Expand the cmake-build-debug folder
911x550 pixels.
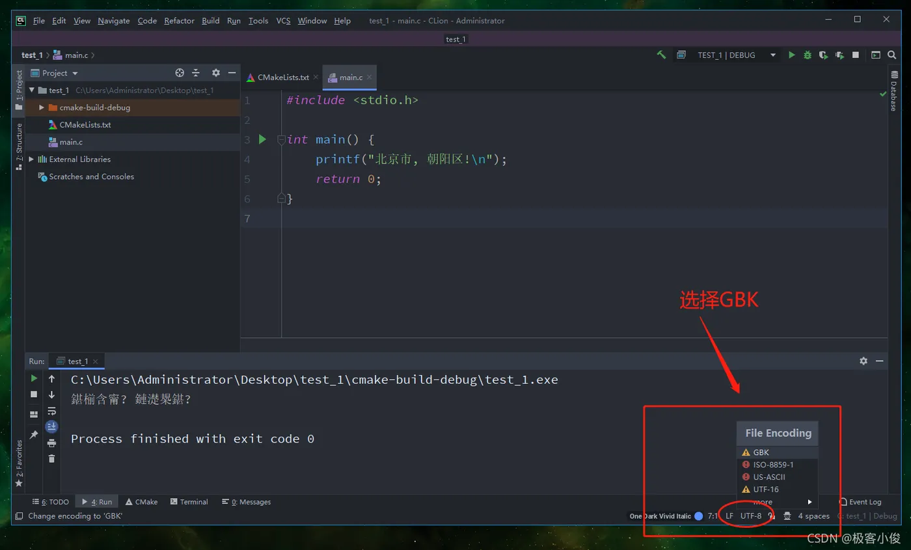pyautogui.click(x=42, y=107)
